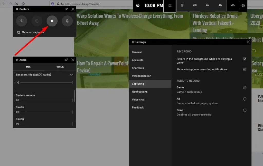Click the Xbox logo in Game Bar
The height and width of the screenshot is (166, 263).
tap(138, 6)
